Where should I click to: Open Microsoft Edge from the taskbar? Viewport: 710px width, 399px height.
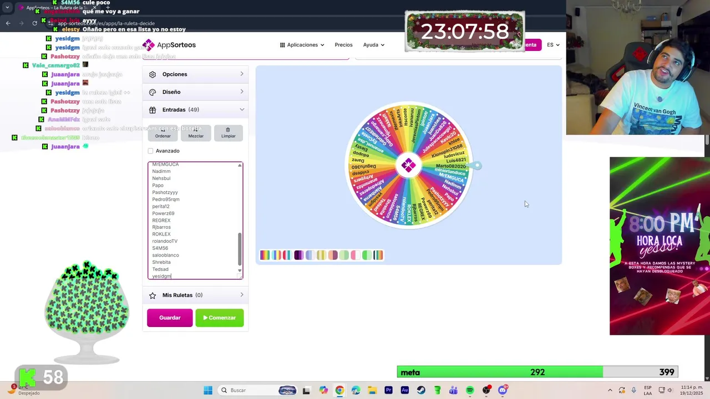pyautogui.click(x=356, y=390)
